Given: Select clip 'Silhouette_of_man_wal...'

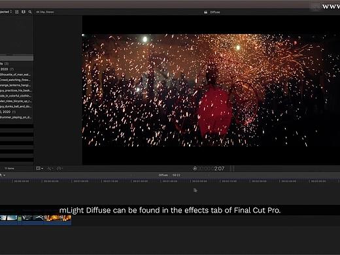Looking at the screenshot, I should (x=15, y=75).
